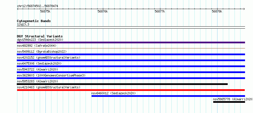Image resolution: width=253 pixels, height=113 pixels.
Task: Click the nsv4210463 (gnomADStructuralVariants) label
Action: pyautogui.click(x=49, y=87)
